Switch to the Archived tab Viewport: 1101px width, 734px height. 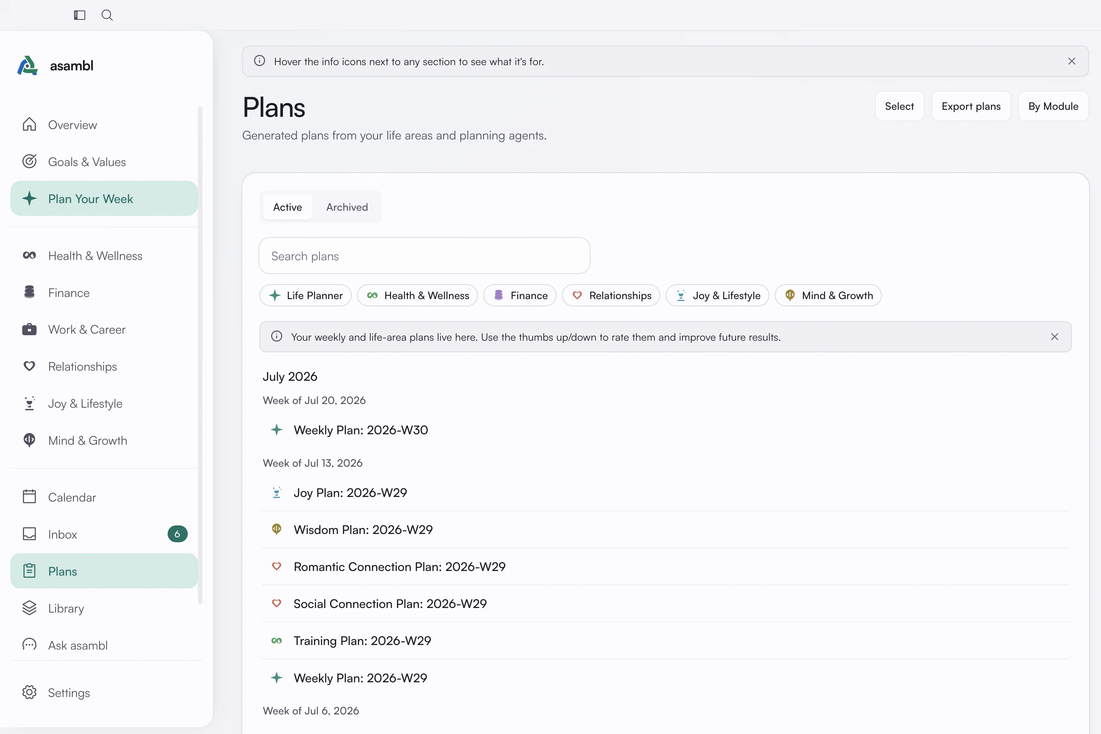click(347, 207)
